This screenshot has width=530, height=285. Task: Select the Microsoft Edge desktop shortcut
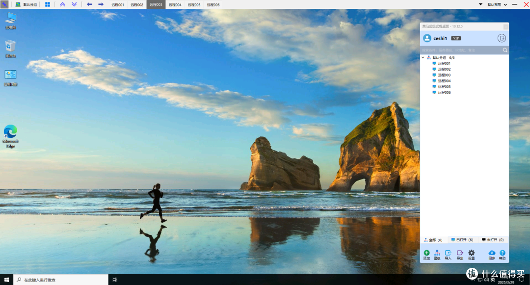pos(10,136)
